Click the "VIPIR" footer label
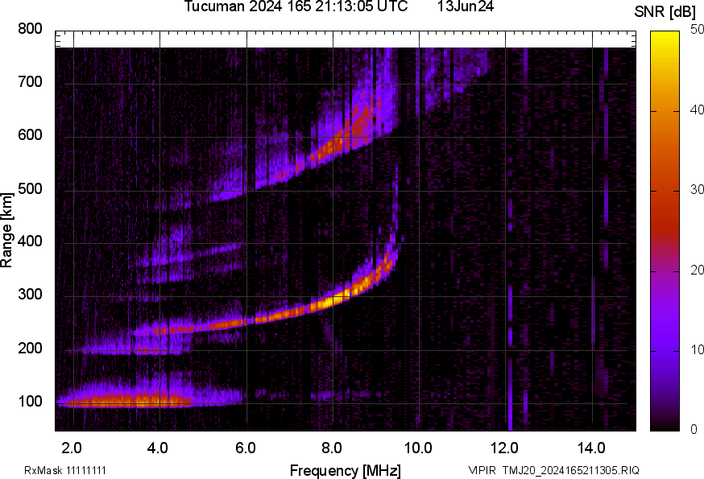Image resolution: width=704 pixels, height=479 pixels. (x=482, y=470)
